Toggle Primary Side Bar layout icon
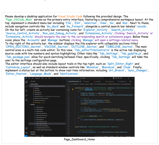 [x=114, y=78]
